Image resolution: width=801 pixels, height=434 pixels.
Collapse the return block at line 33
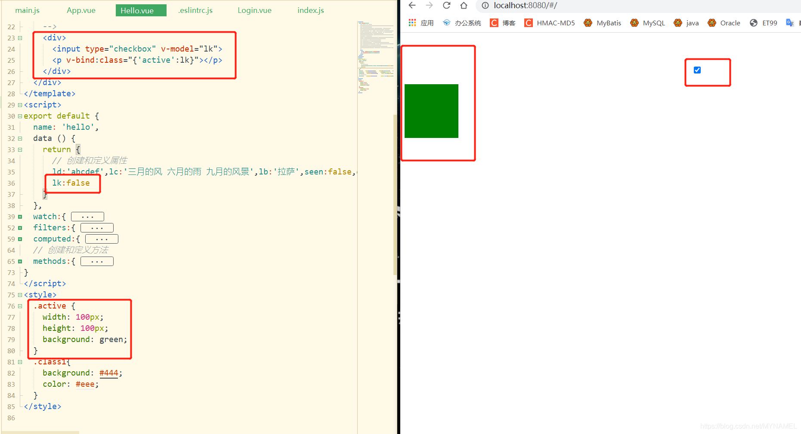[20, 150]
